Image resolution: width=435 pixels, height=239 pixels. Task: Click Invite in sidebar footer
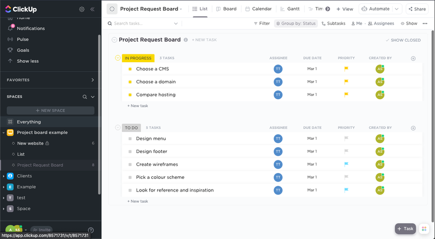pyautogui.click(x=42, y=230)
